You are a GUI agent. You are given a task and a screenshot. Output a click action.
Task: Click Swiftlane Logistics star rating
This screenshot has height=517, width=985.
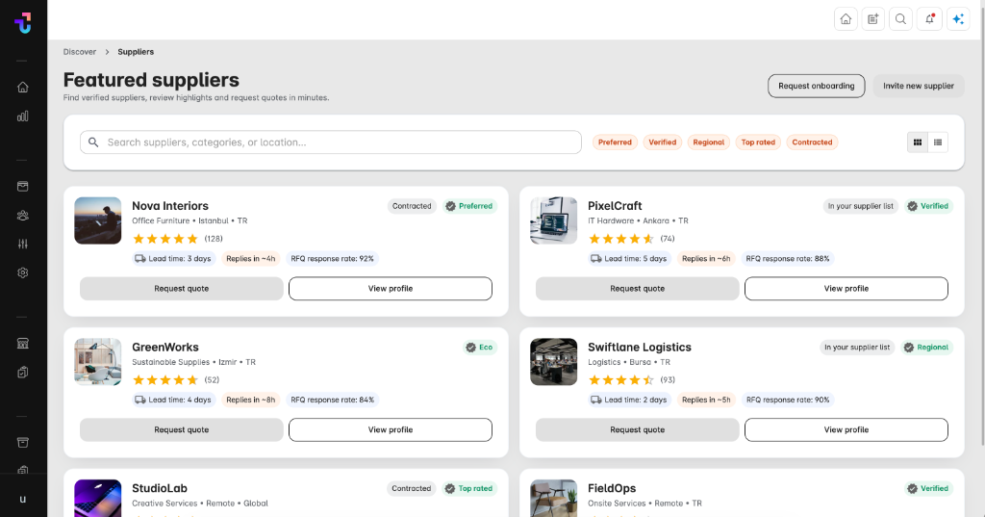tap(621, 380)
